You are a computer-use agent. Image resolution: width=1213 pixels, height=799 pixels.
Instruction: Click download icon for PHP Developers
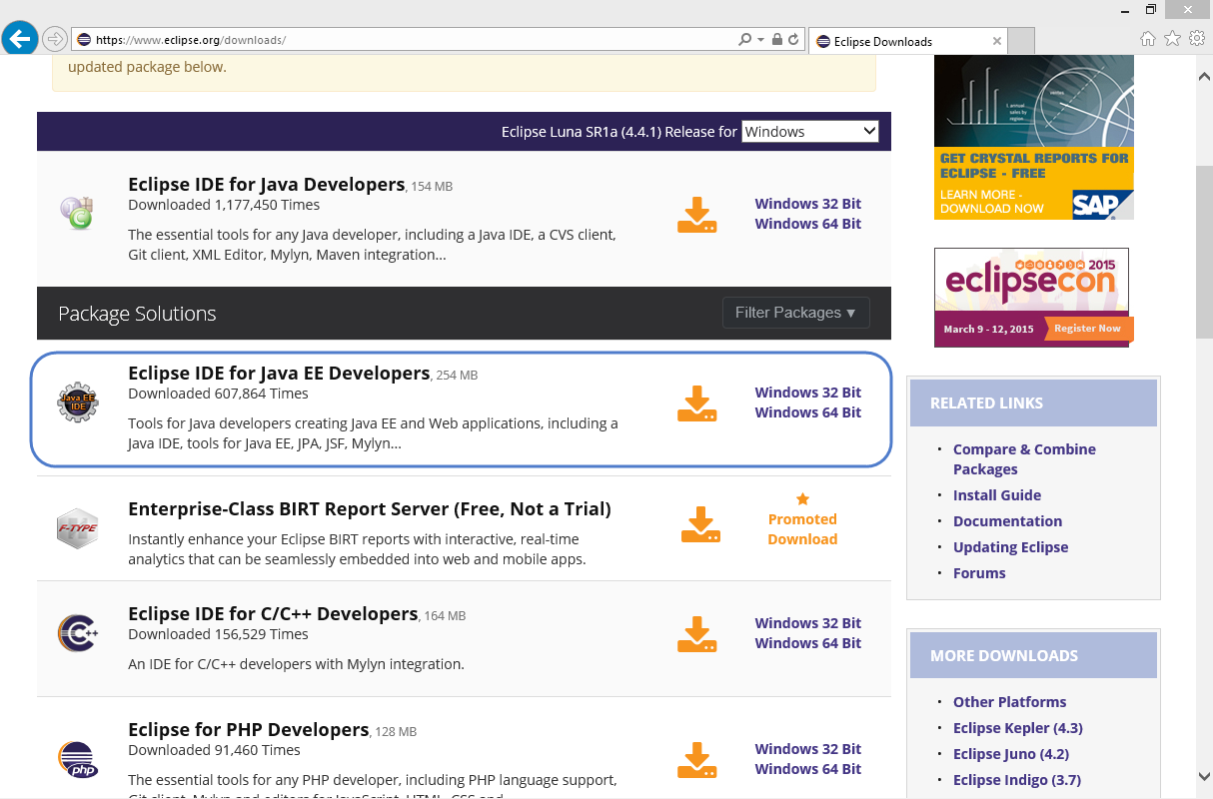tap(697, 759)
